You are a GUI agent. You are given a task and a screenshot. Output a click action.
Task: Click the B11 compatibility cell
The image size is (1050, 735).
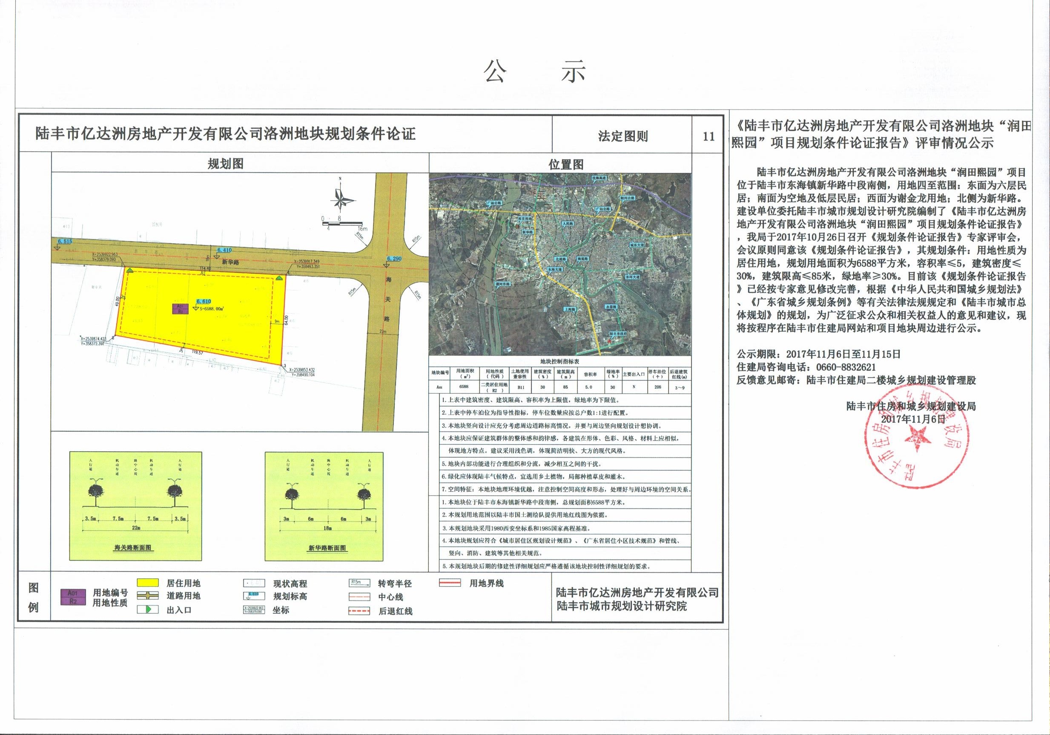[520, 387]
